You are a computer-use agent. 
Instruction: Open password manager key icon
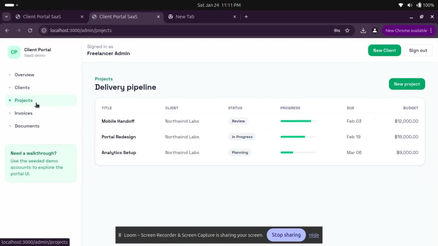(337, 31)
